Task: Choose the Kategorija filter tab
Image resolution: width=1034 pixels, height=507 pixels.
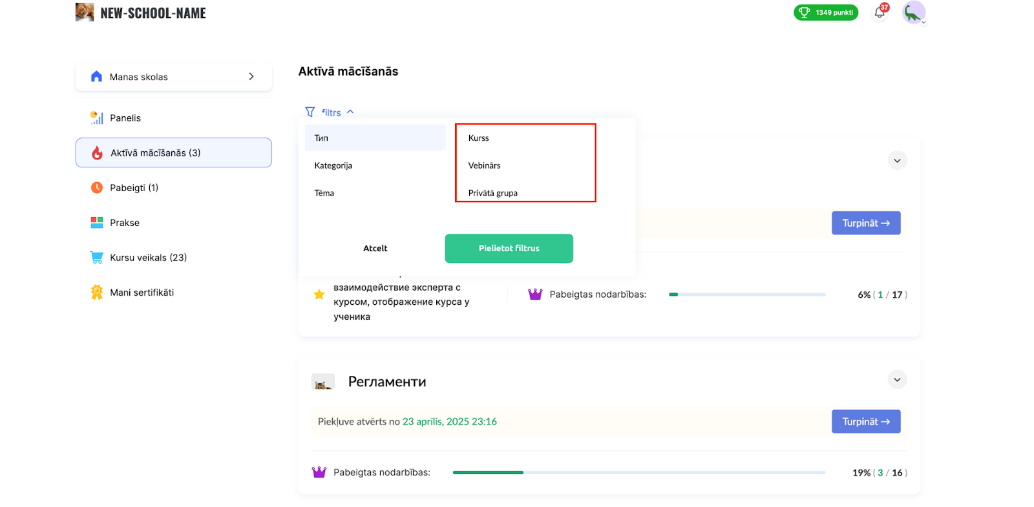Action: point(333,165)
